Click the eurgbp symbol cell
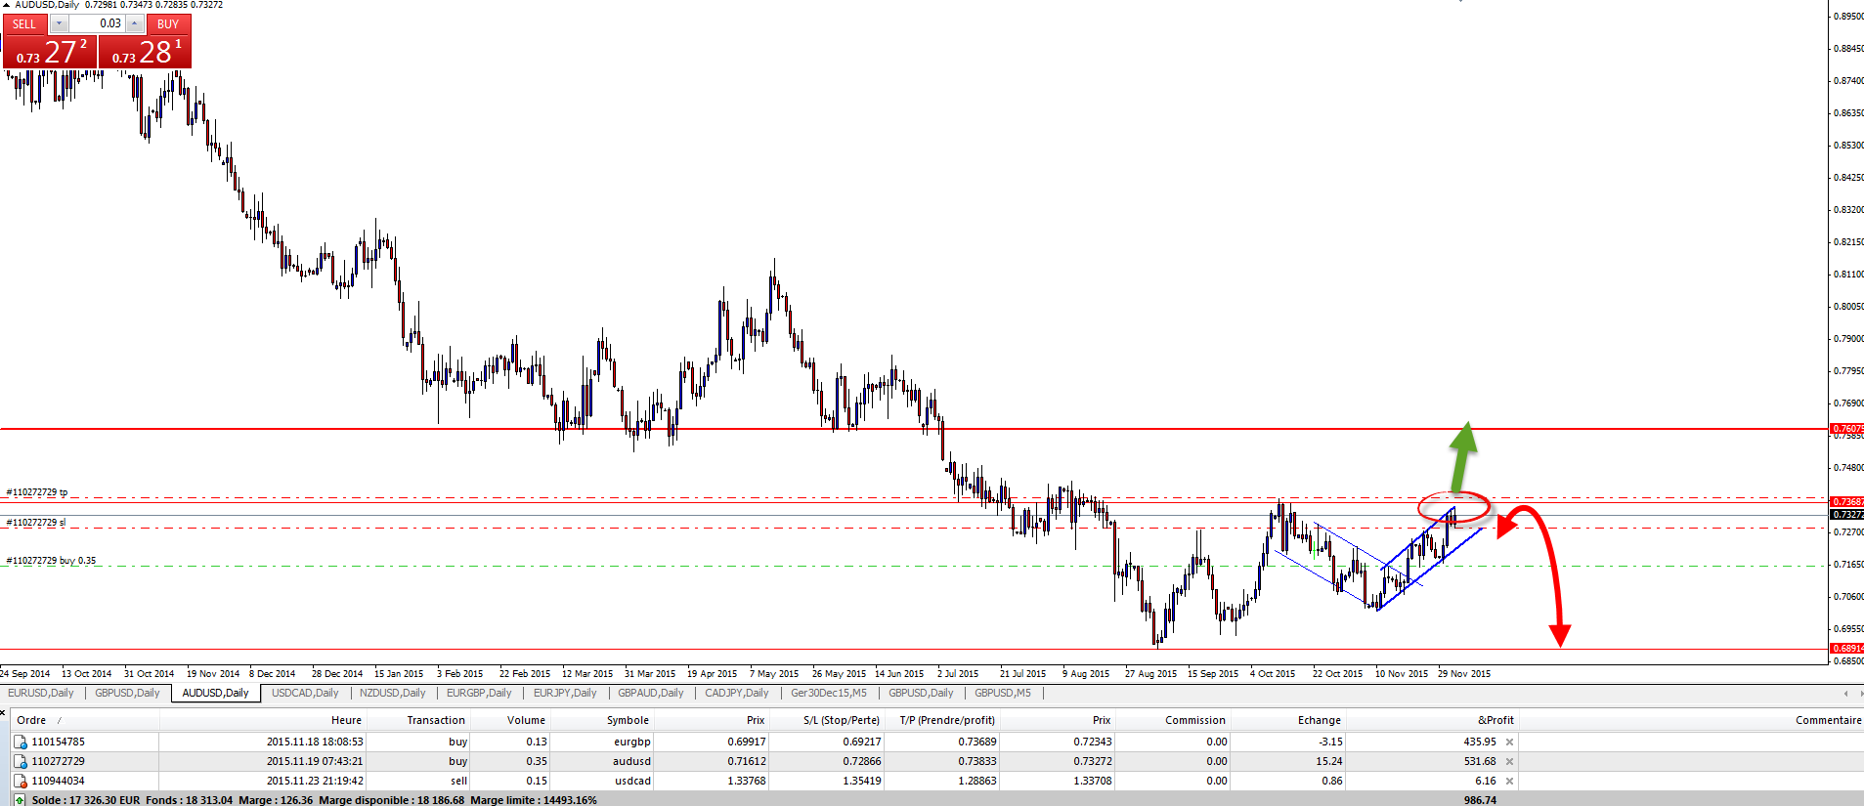This screenshot has width=1864, height=806. pos(631,742)
